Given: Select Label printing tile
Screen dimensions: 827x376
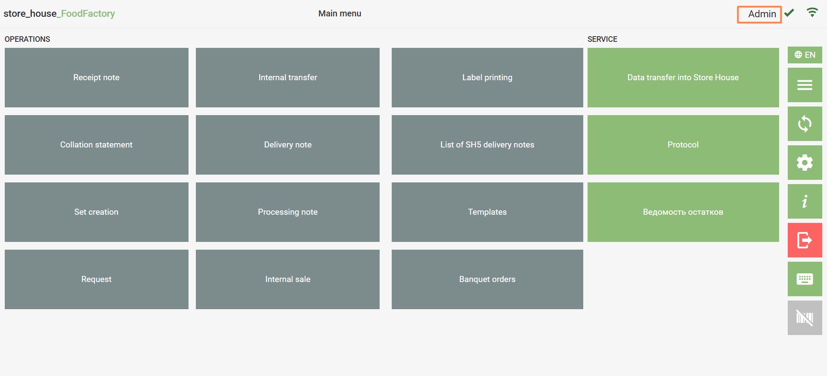Looking at the screenshot, I should point(487,78).
